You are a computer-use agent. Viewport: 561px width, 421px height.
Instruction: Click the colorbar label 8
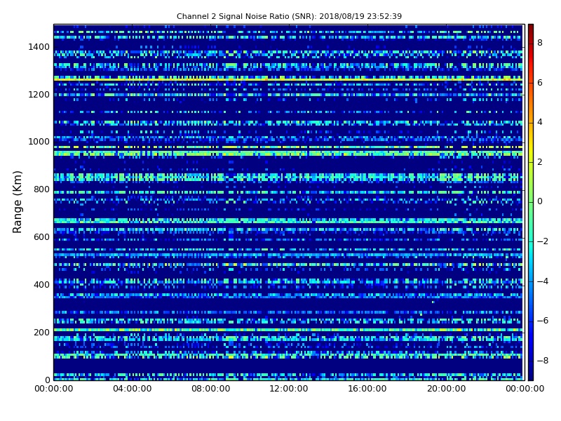click(540, 43)
